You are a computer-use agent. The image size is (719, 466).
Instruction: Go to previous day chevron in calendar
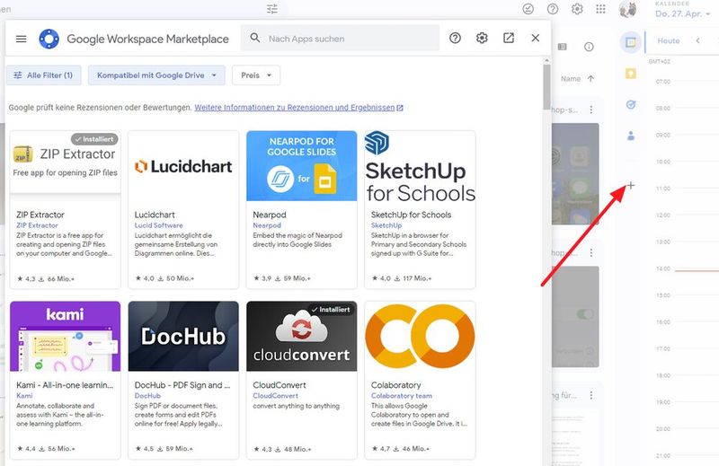698,40
